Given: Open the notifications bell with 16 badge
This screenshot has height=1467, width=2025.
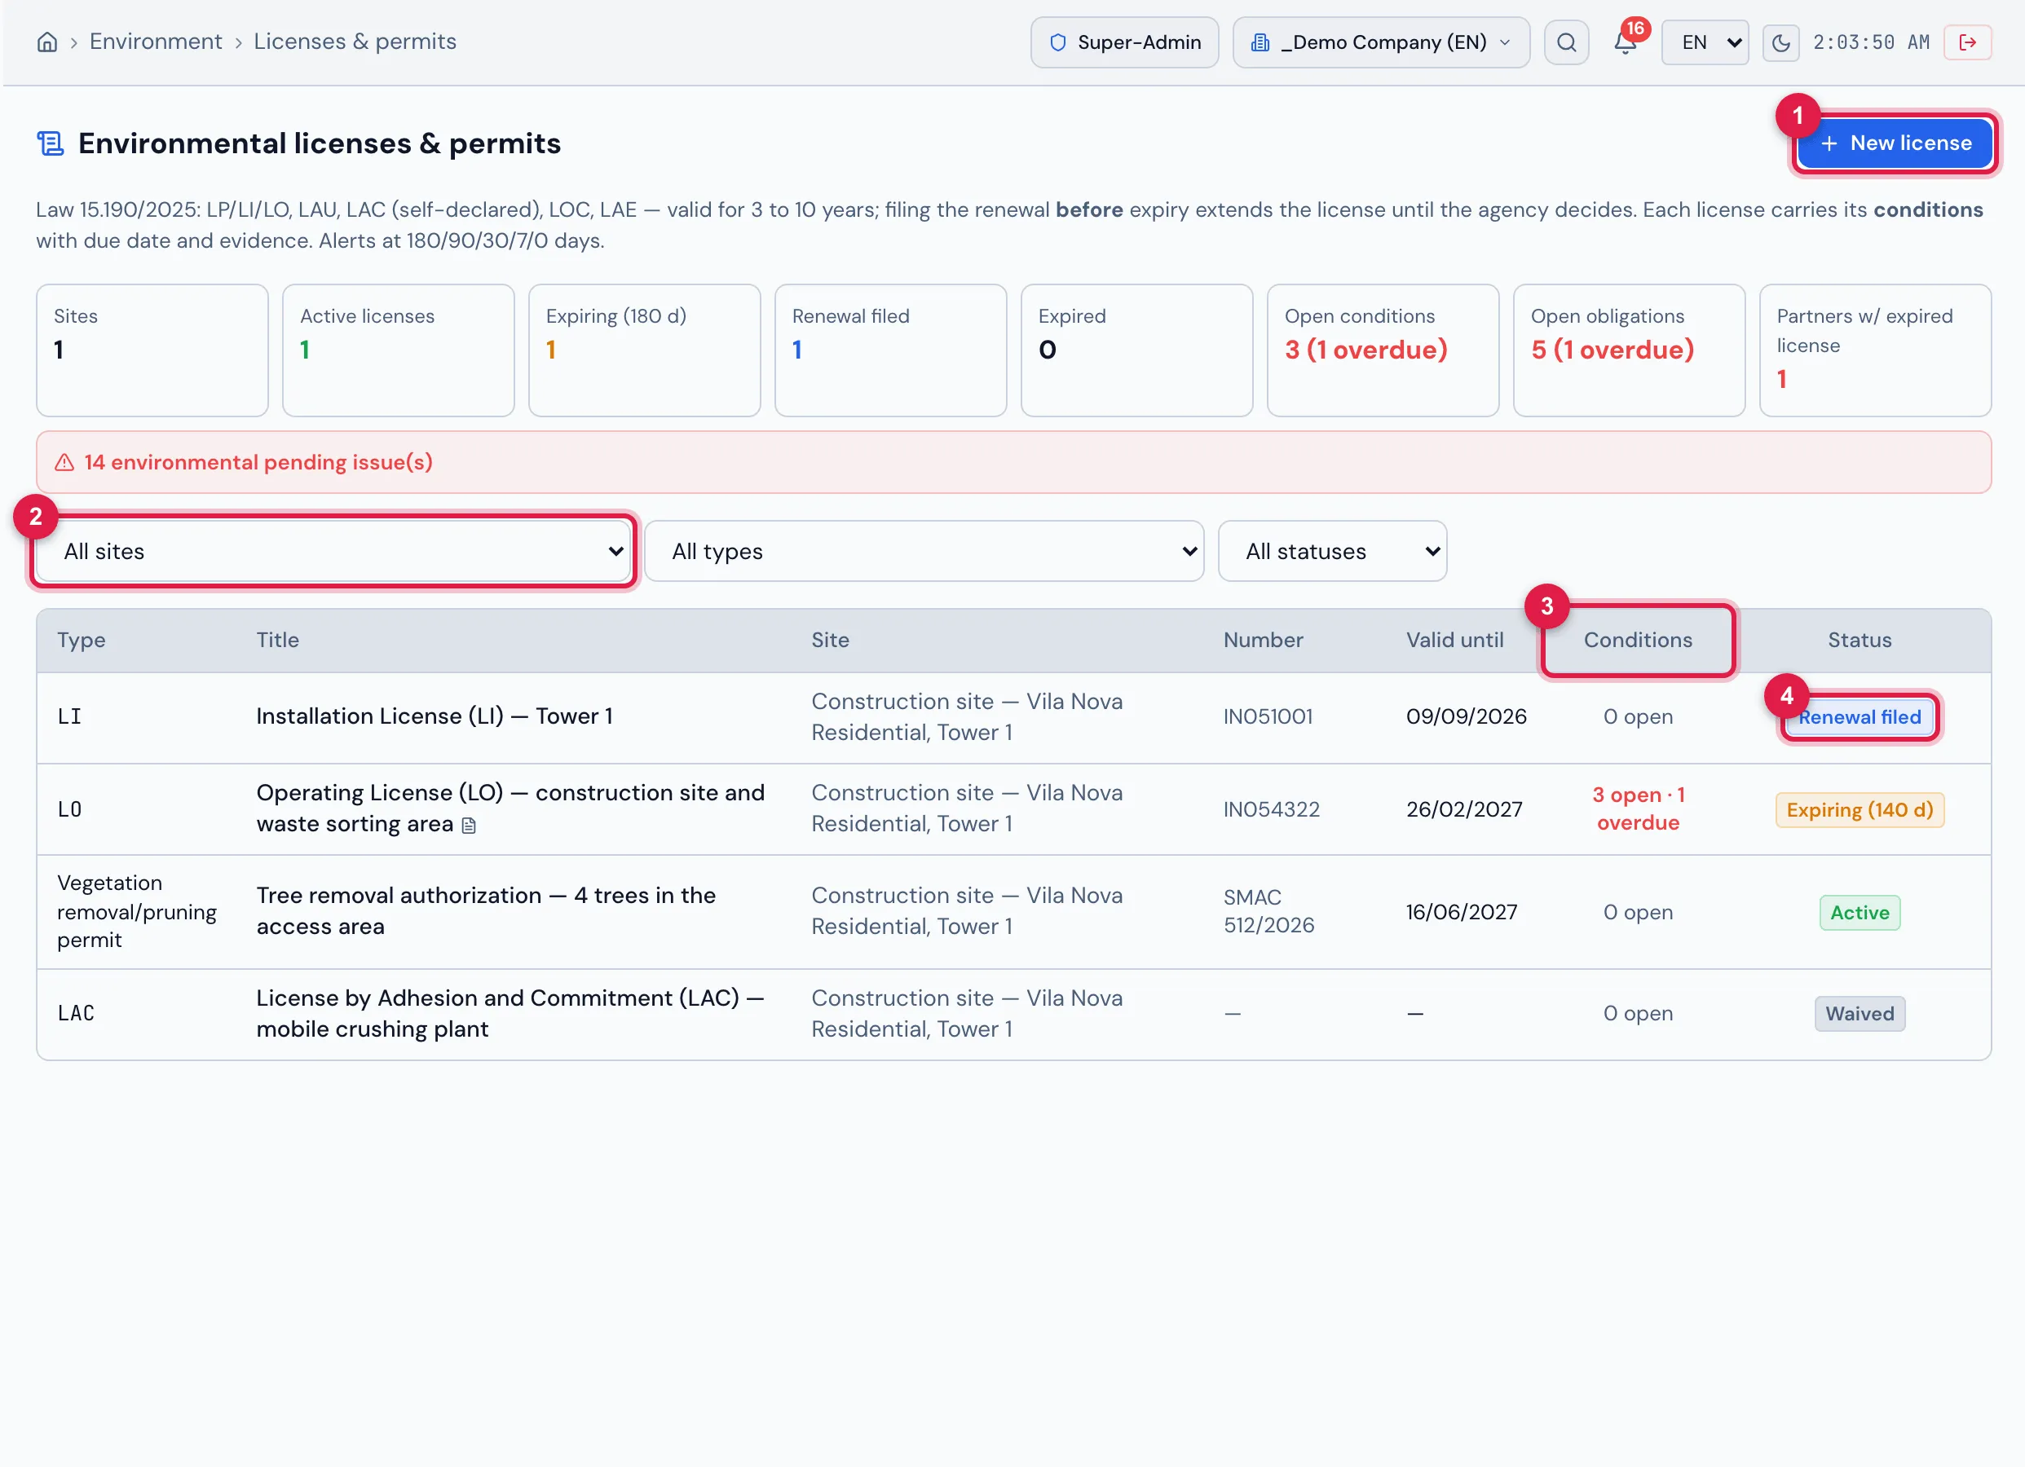Looking at the screenshot, I should pos(1625,42).
